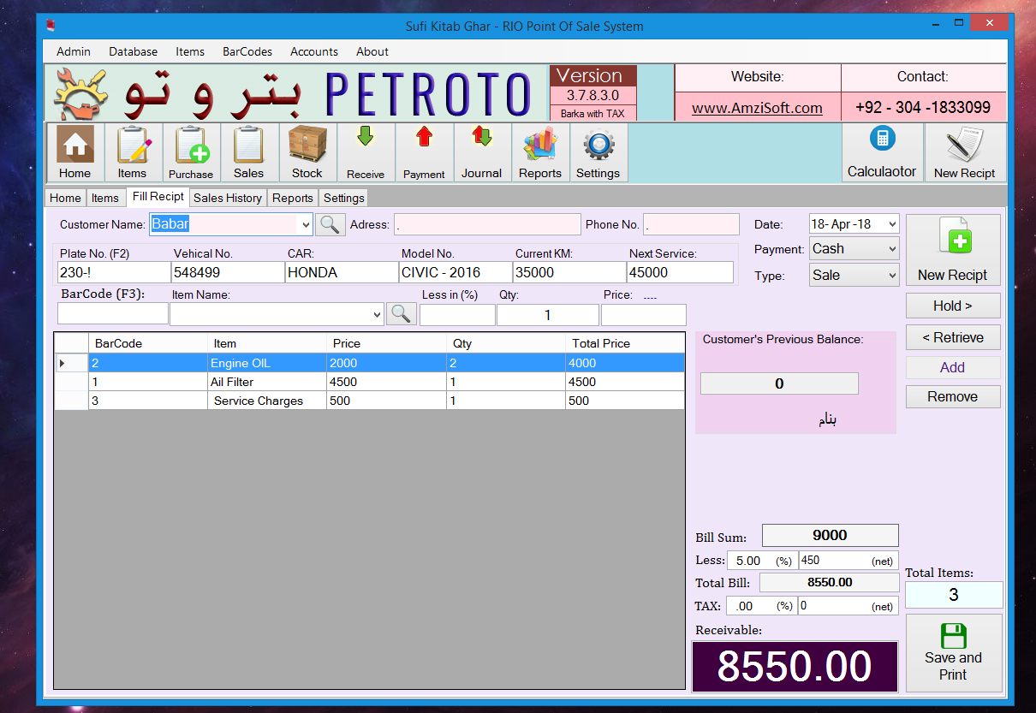The height and width of the screenshot is (713, 1036).
Task: Click the item lookup magnifier icon
Action: point(401,313)
